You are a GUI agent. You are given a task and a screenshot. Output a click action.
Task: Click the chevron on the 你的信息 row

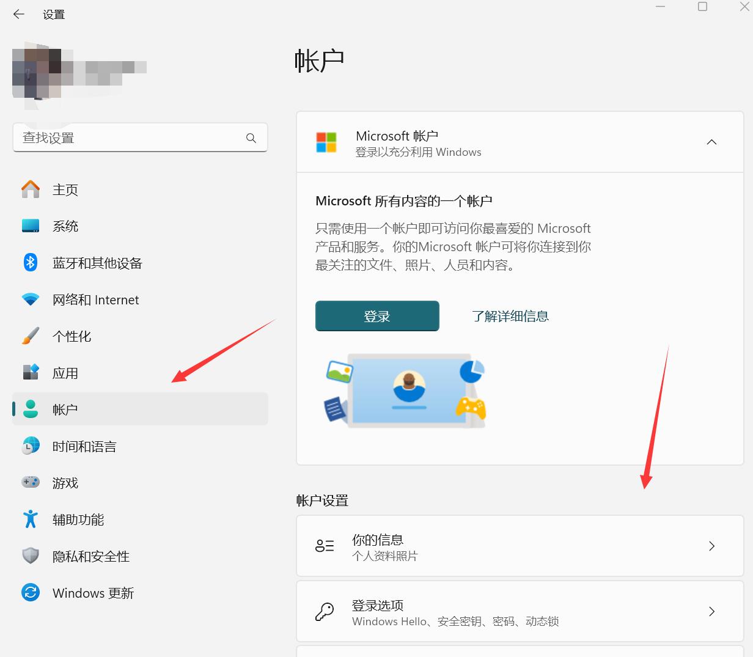(x=711, y=546)
